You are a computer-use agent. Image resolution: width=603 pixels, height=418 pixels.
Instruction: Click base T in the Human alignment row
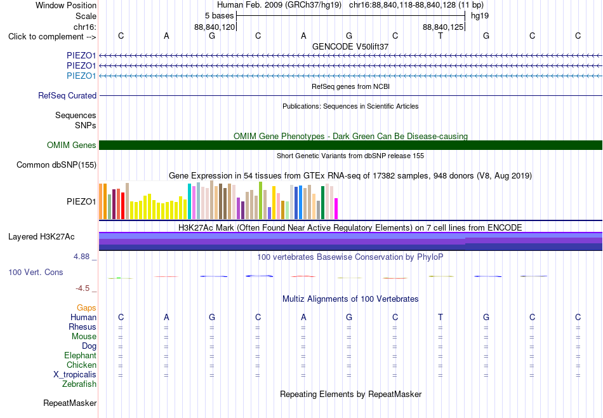pyautogui.click(x=441, y=318)
